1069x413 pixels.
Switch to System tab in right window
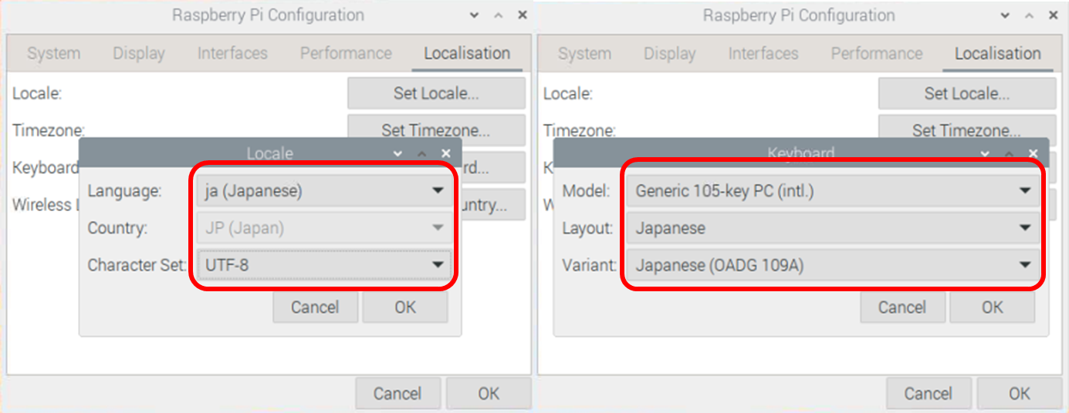(x=584, y=53)
